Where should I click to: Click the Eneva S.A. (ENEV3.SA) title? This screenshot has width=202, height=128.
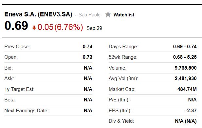pos(38,14)
